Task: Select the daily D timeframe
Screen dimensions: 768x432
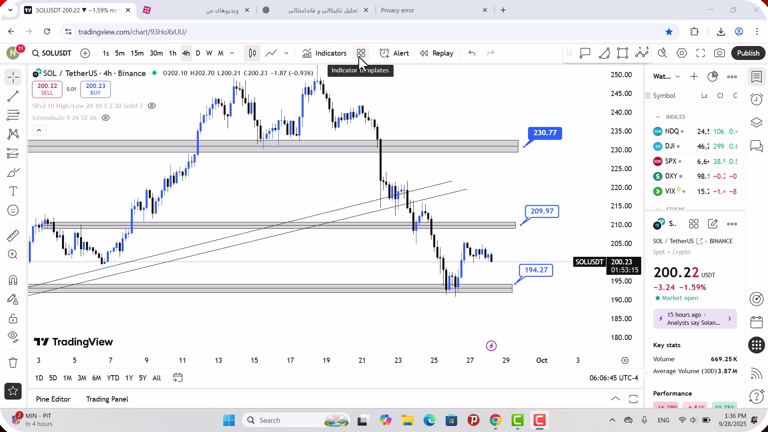Action: click(198, 53)
